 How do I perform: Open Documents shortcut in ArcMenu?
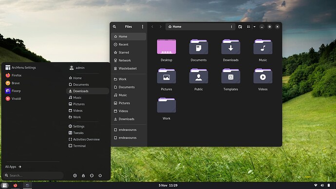88,84
